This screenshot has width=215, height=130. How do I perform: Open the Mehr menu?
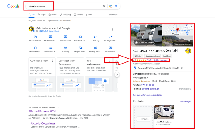click(89, 15)
